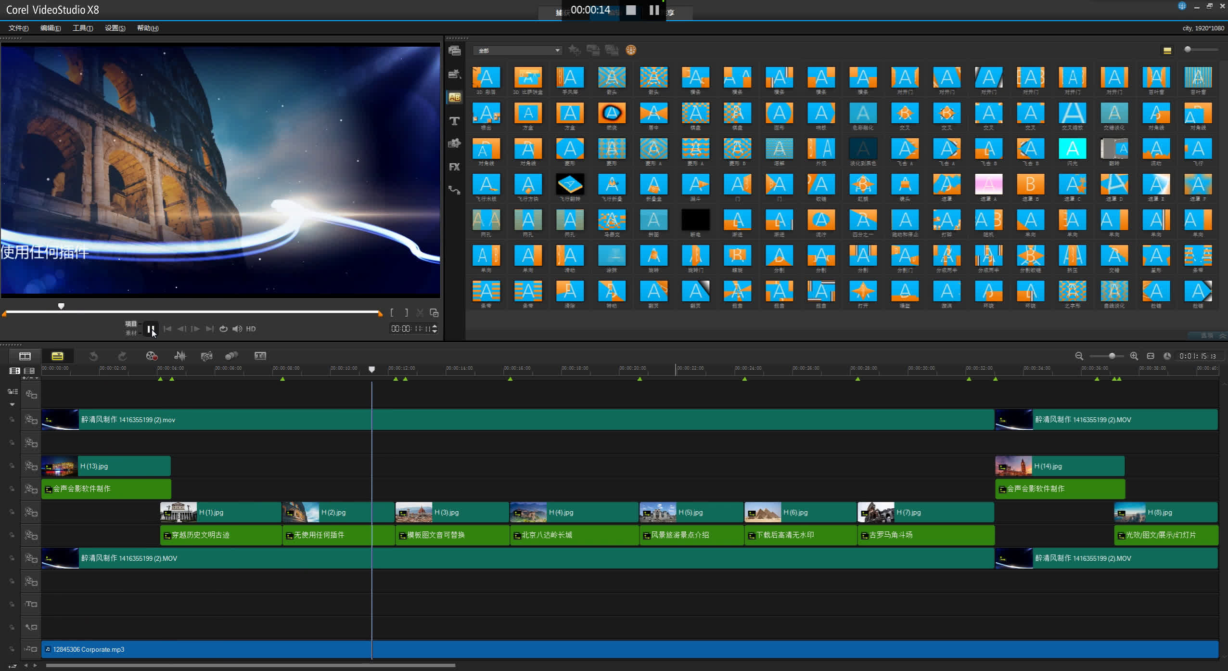Open the 工具 (Tools) menu

(83, 28)
